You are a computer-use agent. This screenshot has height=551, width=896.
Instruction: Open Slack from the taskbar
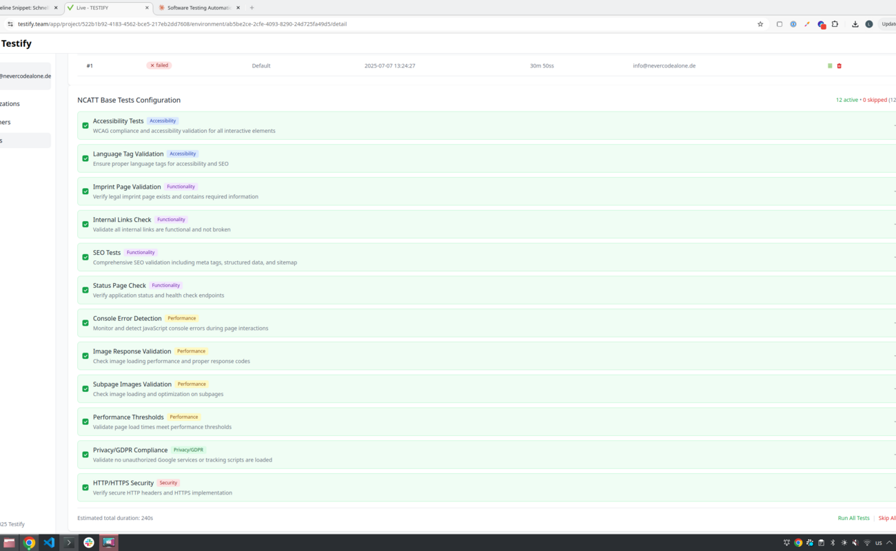coord(89,543)
